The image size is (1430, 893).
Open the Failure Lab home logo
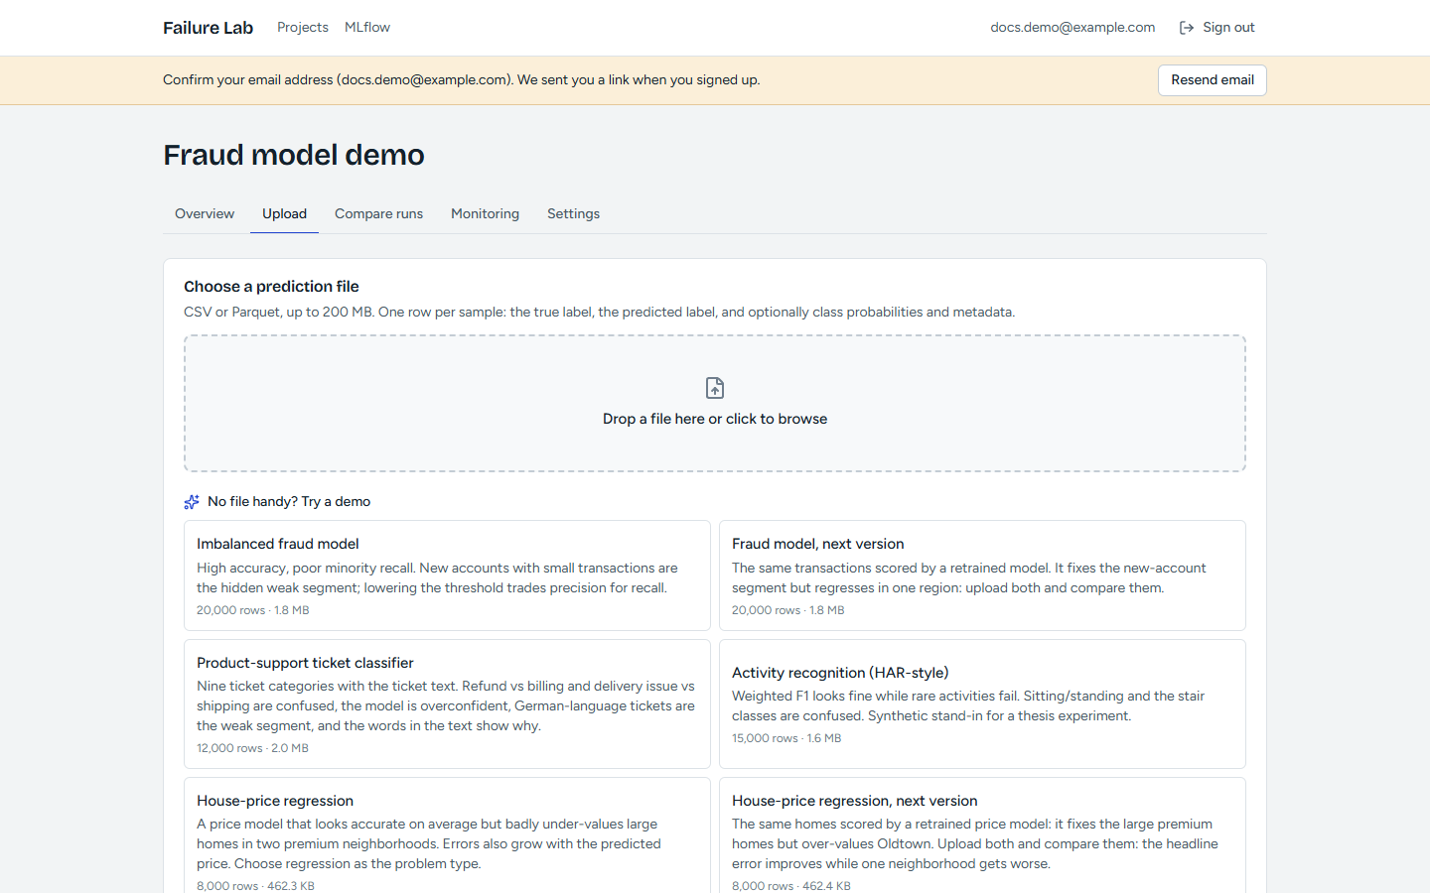point(209,28)
